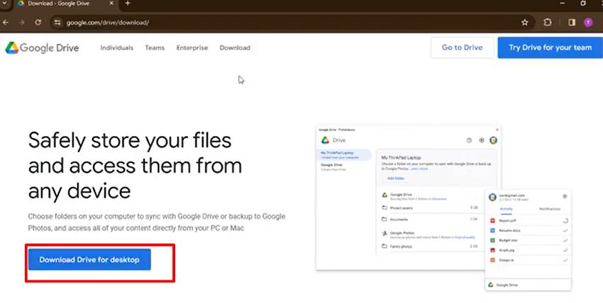Open the Individuals menu item
This screenshot has width=603, height=303.
point(117,48)
